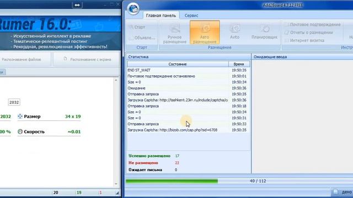Image resolution: width=353 pixels, height=198 pixels.
Task: Click the green counter 19 in Rumer status bar
Action: coord(79,193)
